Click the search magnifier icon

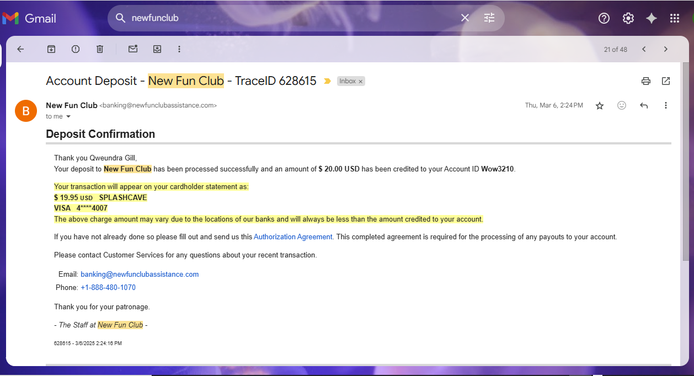[120, 18]
